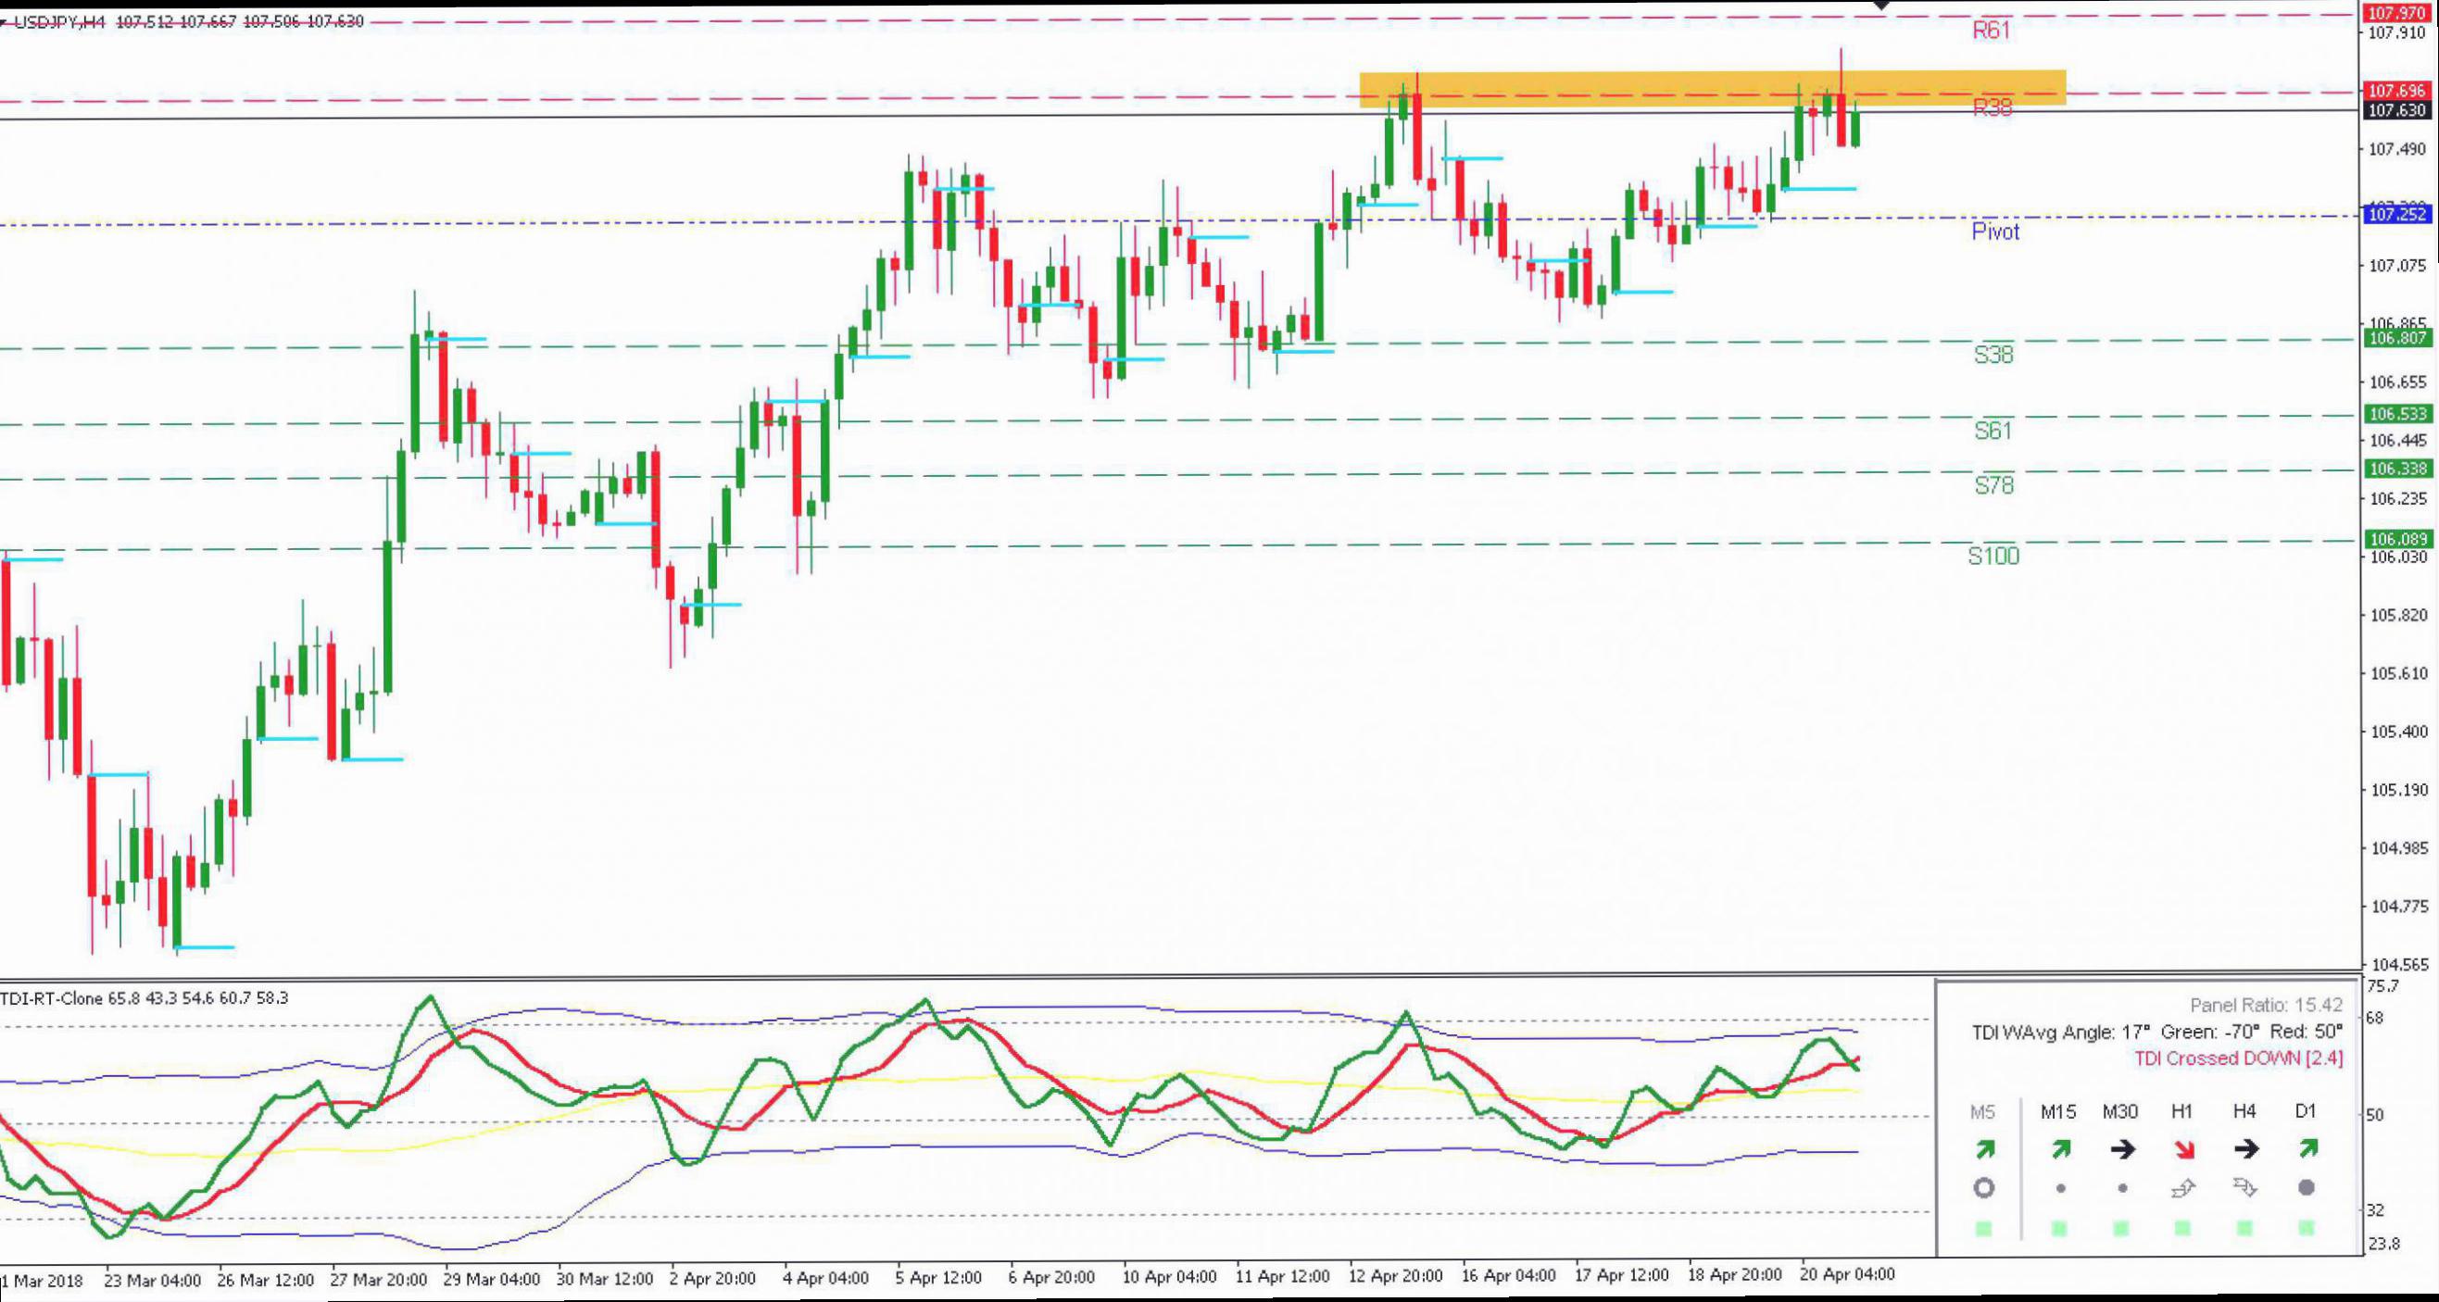Viewport: 2439px width, 1302px height.
Task: Click the red 107.970 price tag
Action: 2399,13
